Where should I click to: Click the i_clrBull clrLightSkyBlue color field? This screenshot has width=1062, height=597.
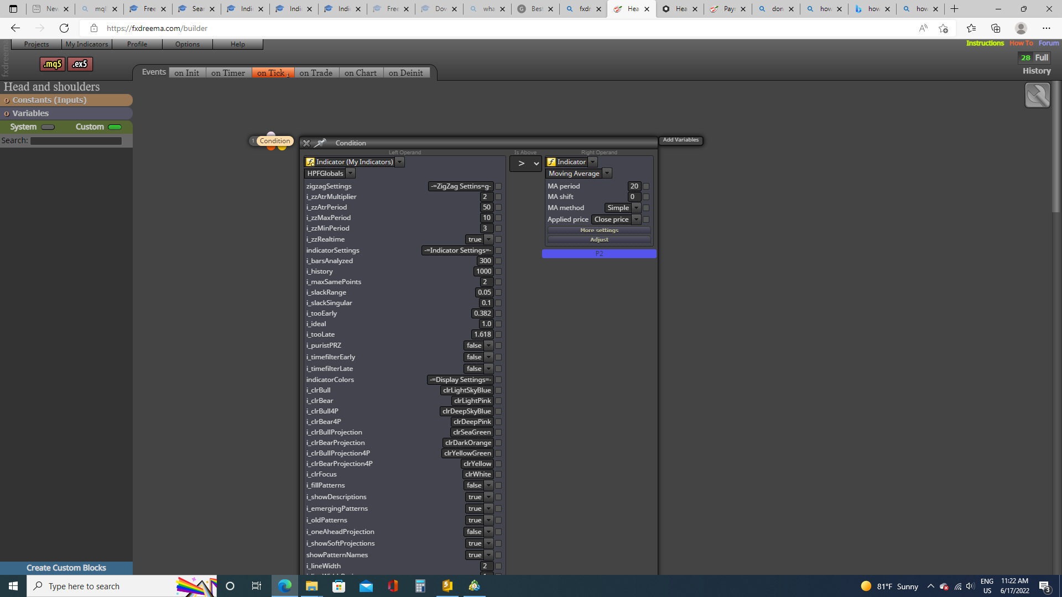point(467,390)
